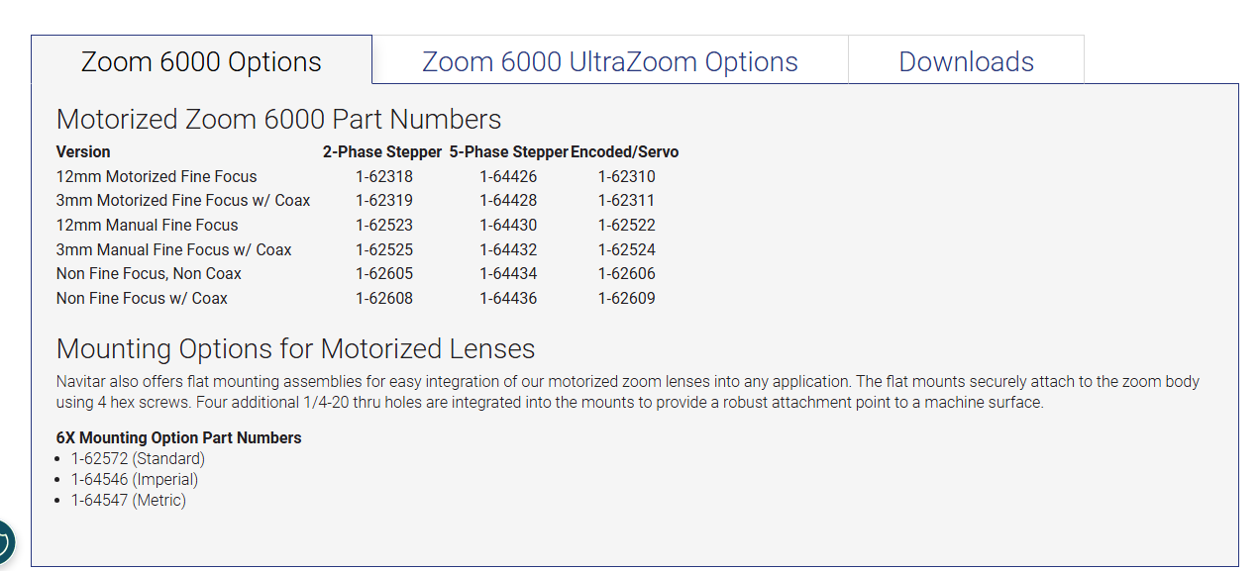This screenshot has height=571, width=1260.
Task: Click the Encoded/Servo column header
Action: 625,151
